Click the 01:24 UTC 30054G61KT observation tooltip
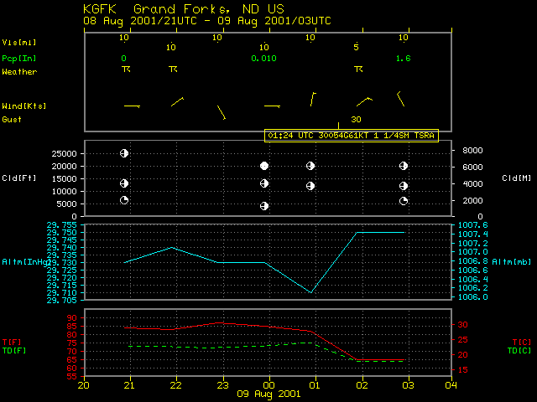 (x=352, y=136)
